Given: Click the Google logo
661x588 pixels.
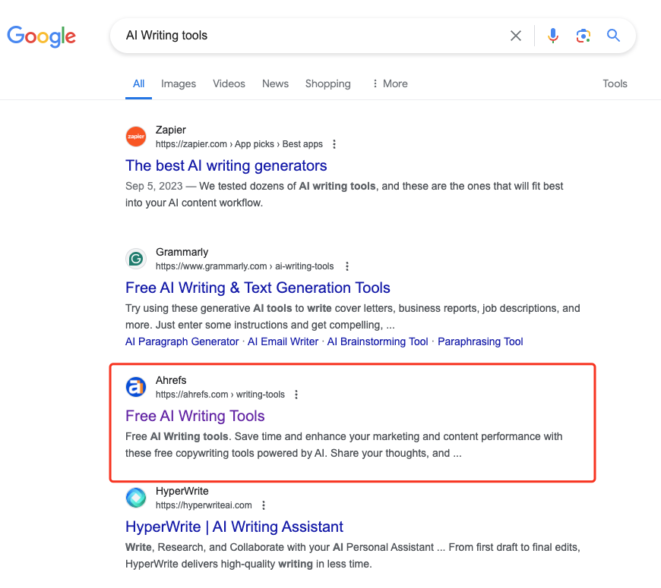Looking at the screenshot, I should coord(41,36).
